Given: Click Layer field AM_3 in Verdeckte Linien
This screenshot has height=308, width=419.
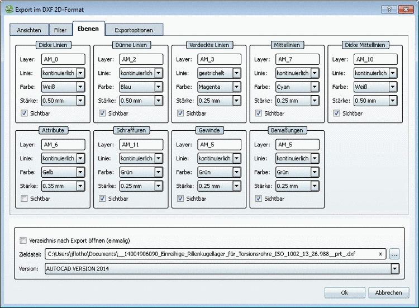Looking at the screenshot, I should click(x=220, y=59).
